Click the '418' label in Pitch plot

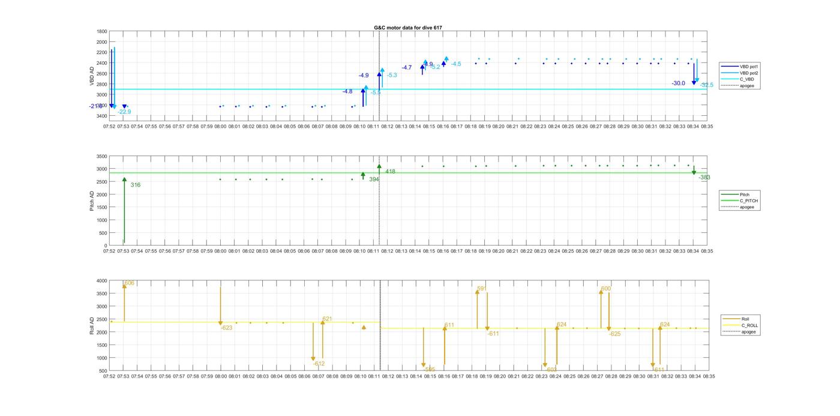(x=390, y=172)
